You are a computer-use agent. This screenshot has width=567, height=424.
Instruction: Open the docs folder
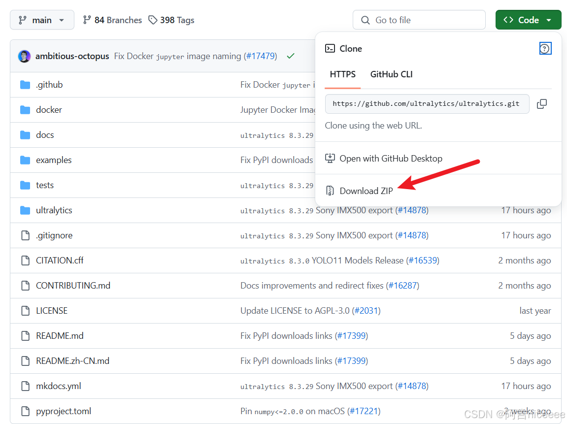[45, 135]
